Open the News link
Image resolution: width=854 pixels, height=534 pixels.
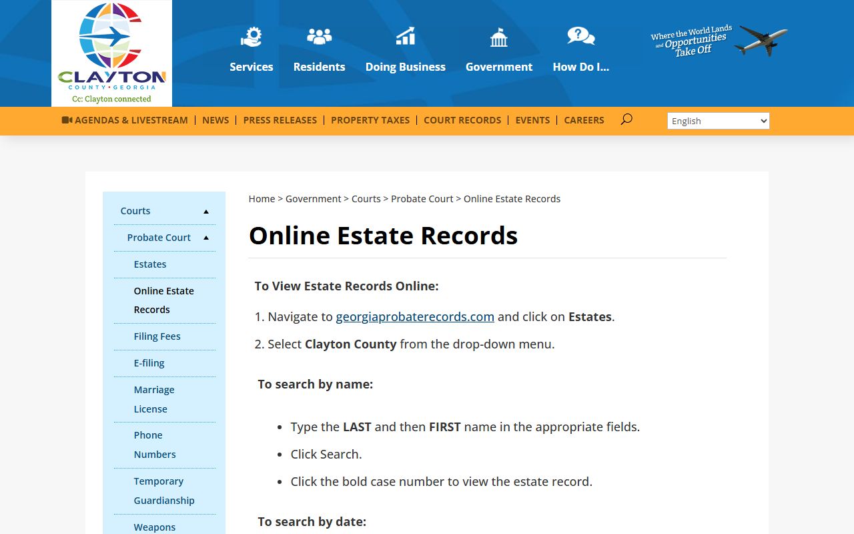(x=216, y=120)
